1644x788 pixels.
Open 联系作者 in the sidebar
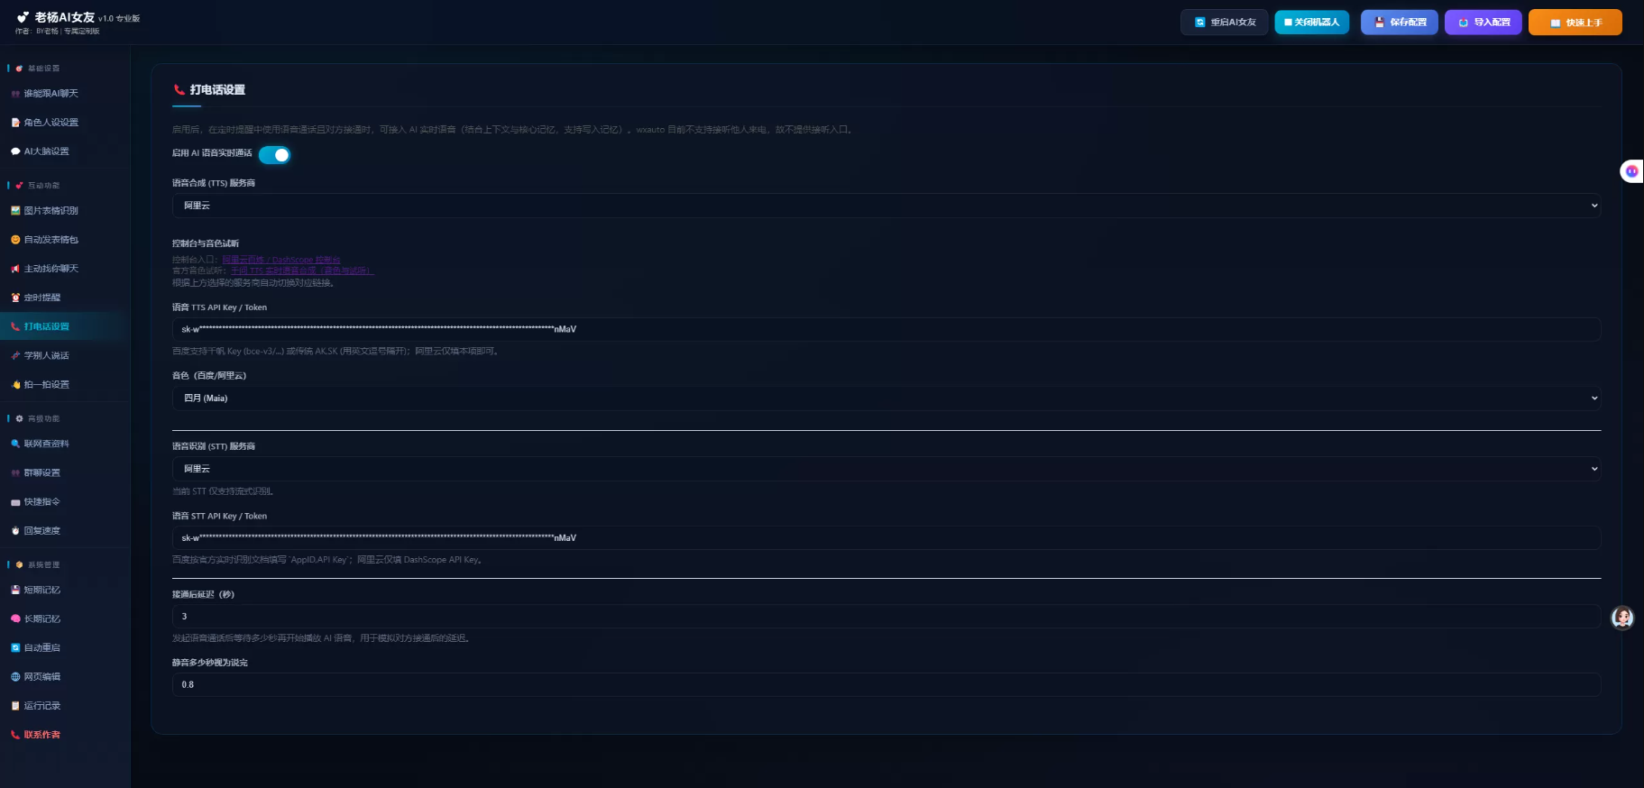click(65, 735)
